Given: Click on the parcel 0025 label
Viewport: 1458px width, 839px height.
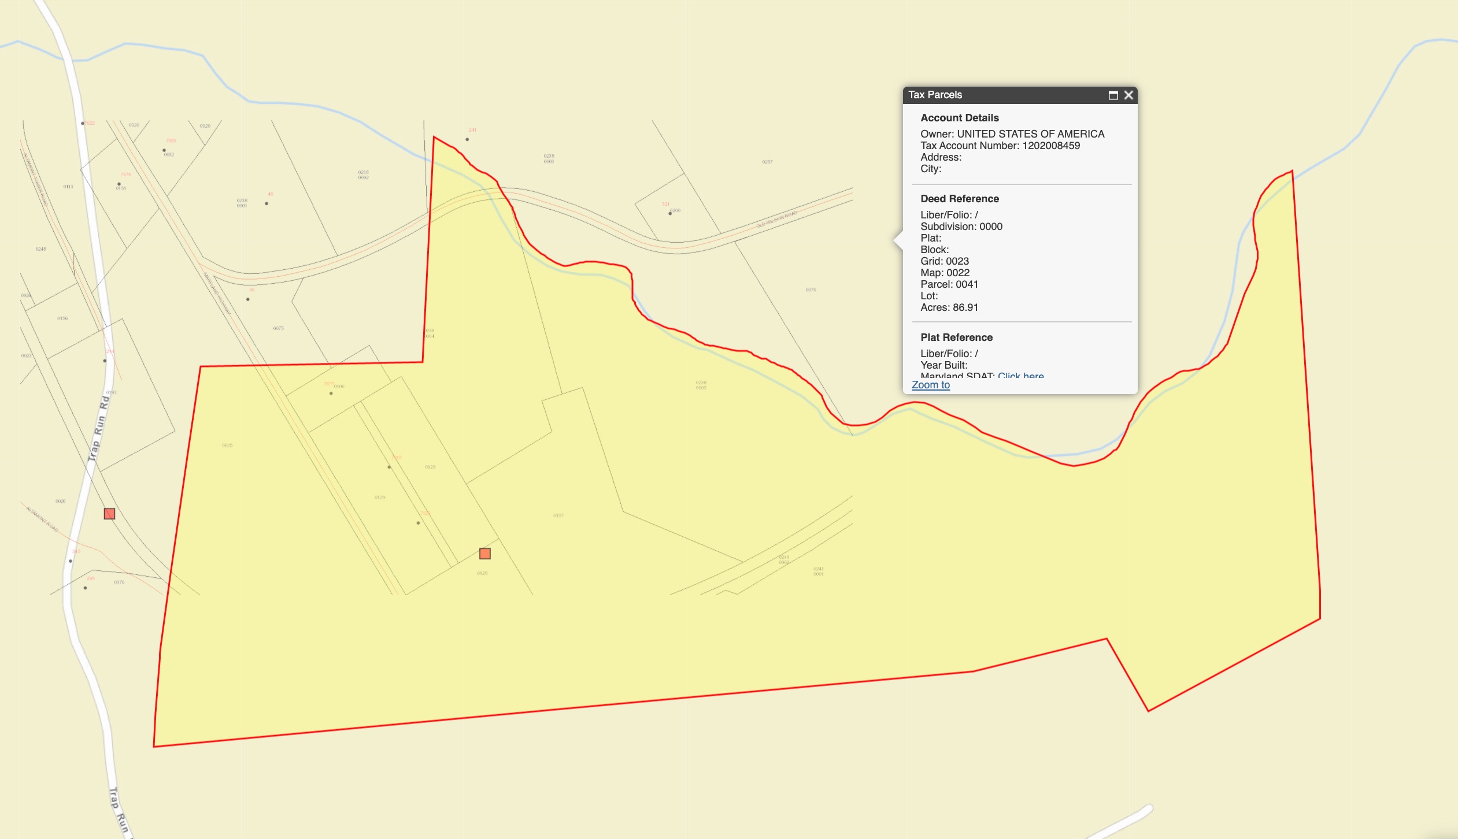Looking at the screenshot, I should (227, 446).
